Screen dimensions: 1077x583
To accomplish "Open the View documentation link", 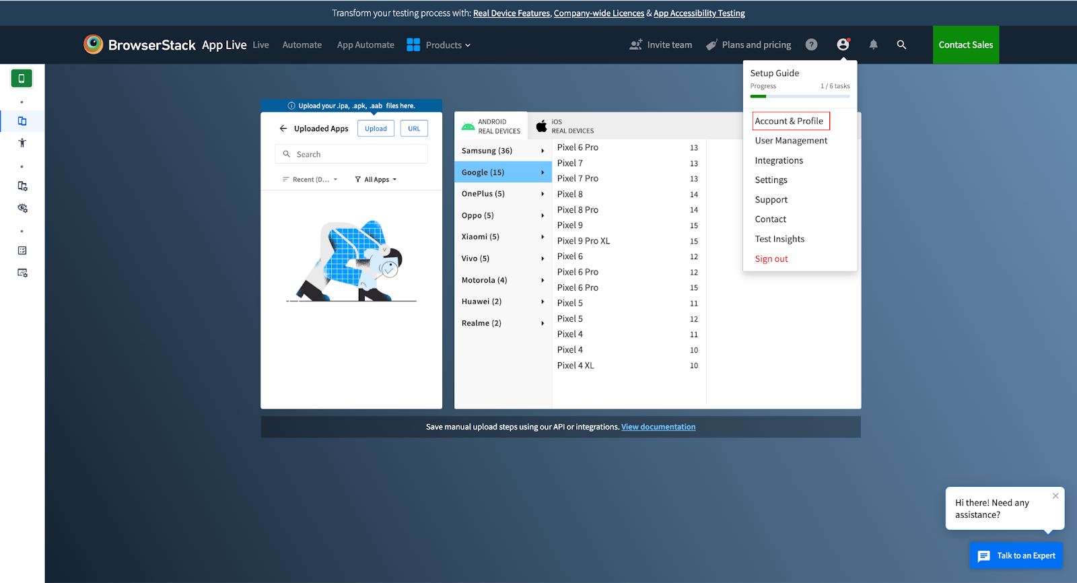I will click(658, 427).
